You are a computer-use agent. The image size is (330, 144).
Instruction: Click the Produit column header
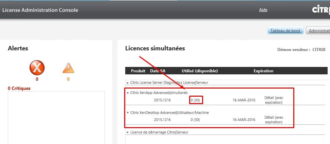pyautogui.click(x=138, y=71)
